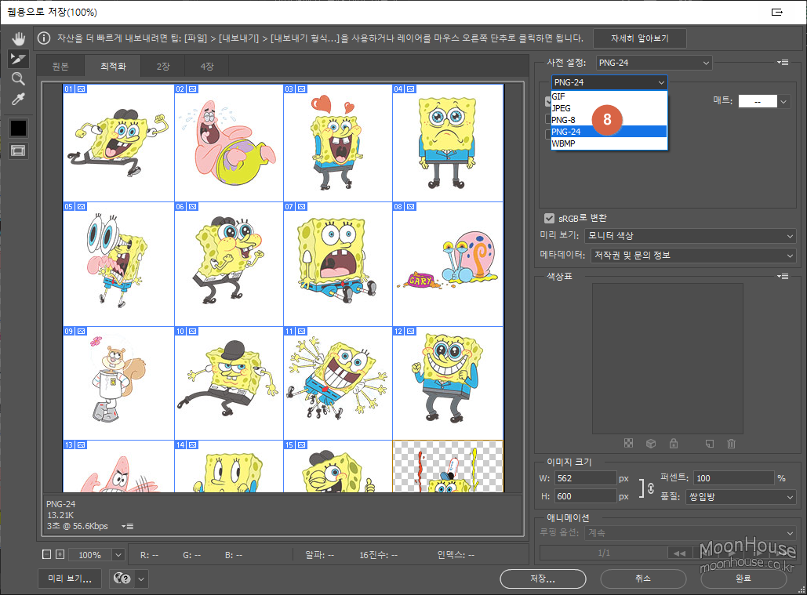Open the optimize panel menu beside preset
Image resolution: width=807 pixels, height=595 pixels.
click(x=783, y=63)
